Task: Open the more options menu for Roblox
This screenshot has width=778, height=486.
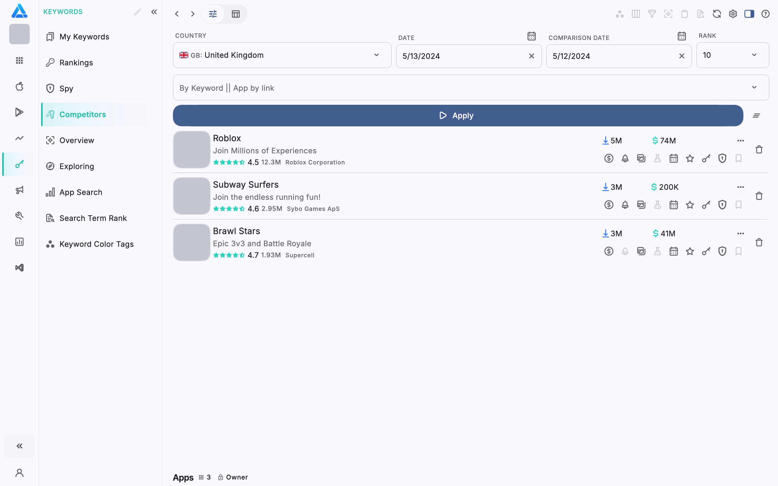Action: click(x=741, y=140)
